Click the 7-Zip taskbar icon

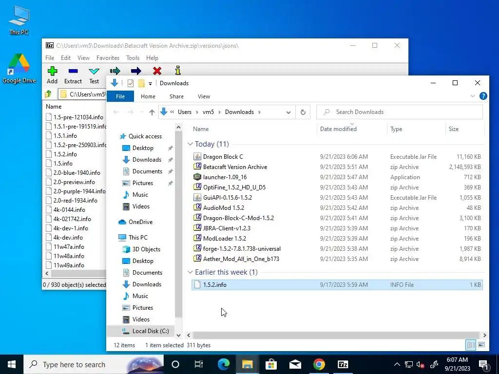pyautogui.click(x=343, y=364)
